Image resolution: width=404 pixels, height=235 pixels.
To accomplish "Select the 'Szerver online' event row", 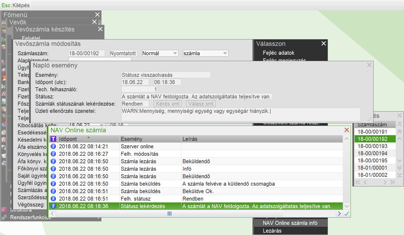I will [196, 146].
